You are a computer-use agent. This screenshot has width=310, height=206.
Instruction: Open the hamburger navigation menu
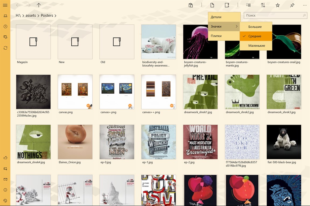[5, 5]
